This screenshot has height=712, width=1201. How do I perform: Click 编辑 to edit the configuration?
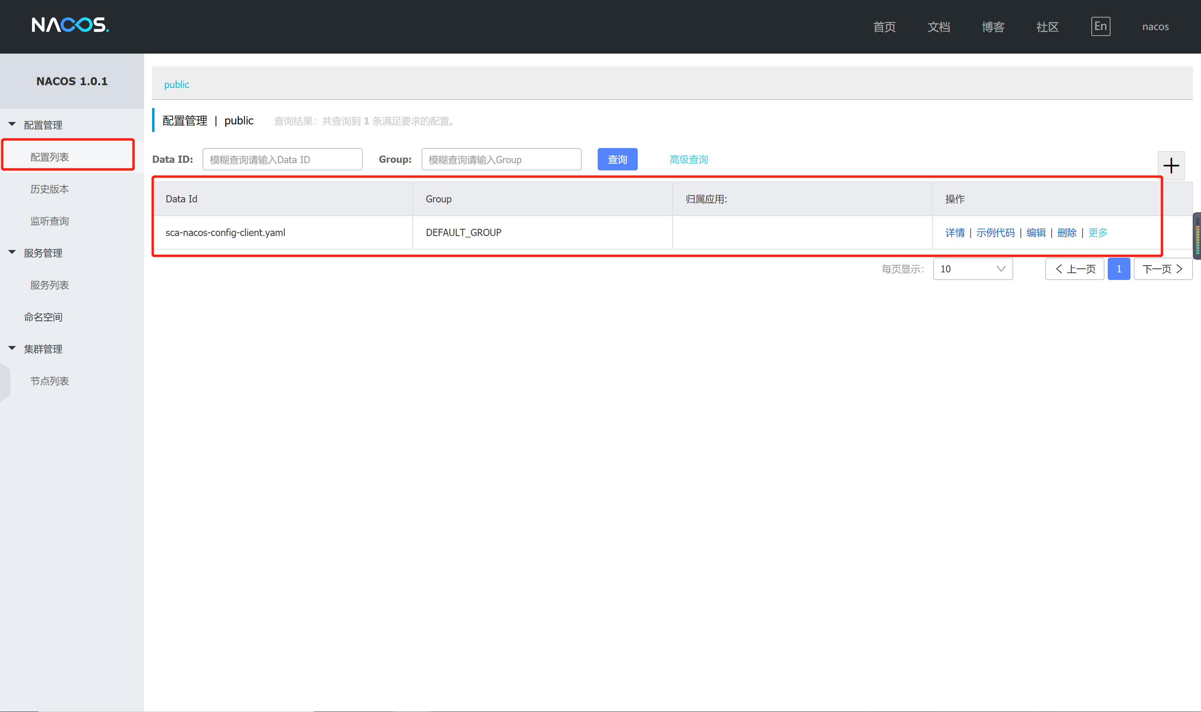click(x=1036, y=233)
